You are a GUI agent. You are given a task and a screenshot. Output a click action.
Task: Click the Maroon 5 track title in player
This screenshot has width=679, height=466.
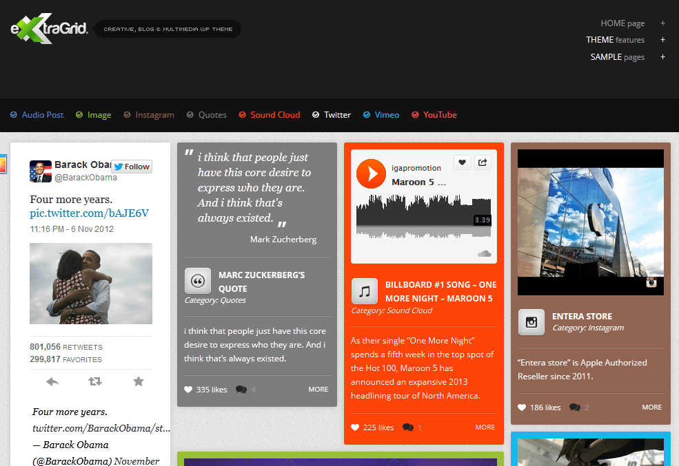[418, 182]
